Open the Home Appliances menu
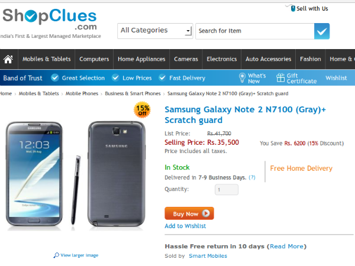 click(141, 59)
